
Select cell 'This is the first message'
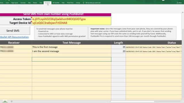(x=72, y=47)
